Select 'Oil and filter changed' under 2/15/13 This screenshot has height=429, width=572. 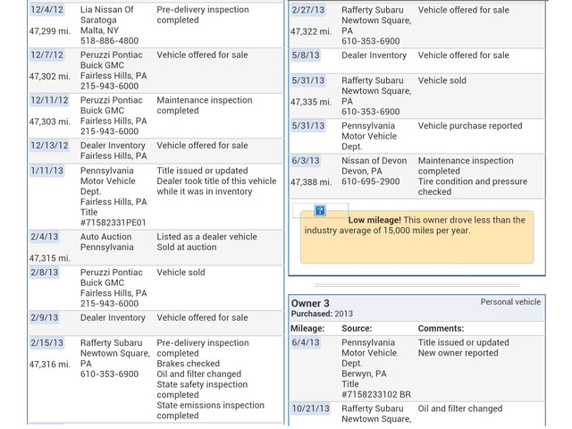point(198,374)
